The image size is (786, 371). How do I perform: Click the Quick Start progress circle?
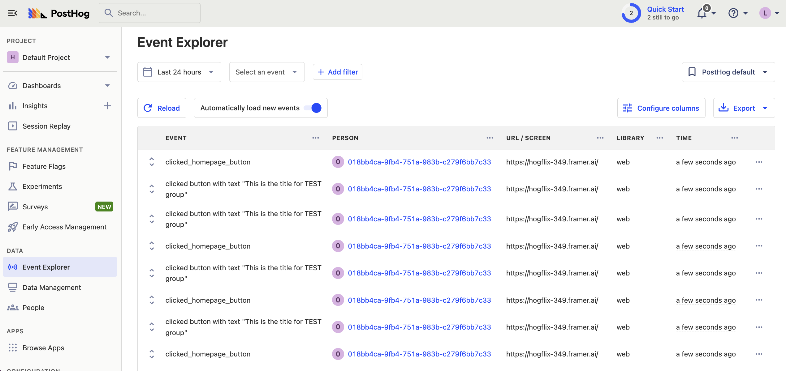point(631,13)
